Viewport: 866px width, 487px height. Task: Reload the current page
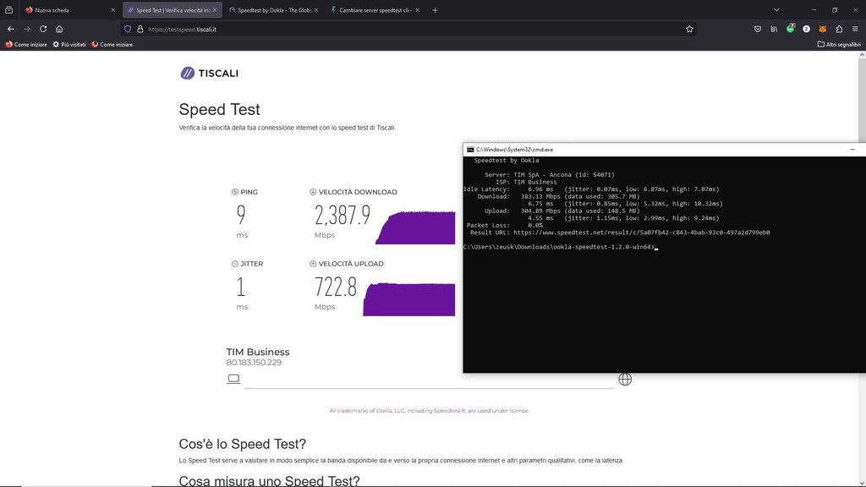43,29
